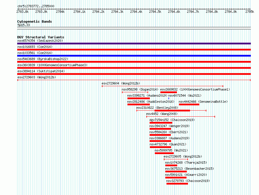Click esv3675213 (Besenbacher2015) label
The width and height of the screenshot is (259, 195).
click(189, 169)
